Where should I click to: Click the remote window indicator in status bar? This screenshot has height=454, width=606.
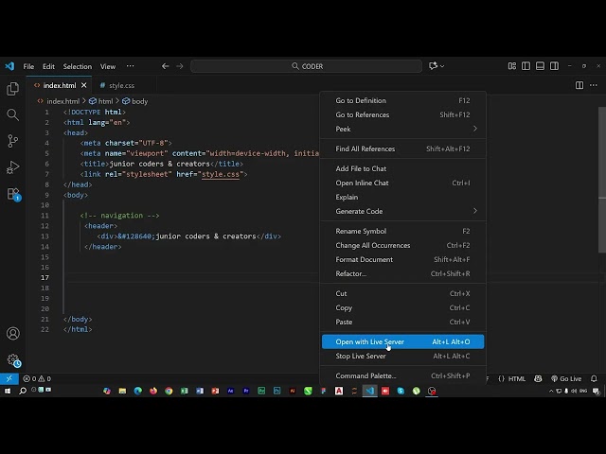pos(9,378)
